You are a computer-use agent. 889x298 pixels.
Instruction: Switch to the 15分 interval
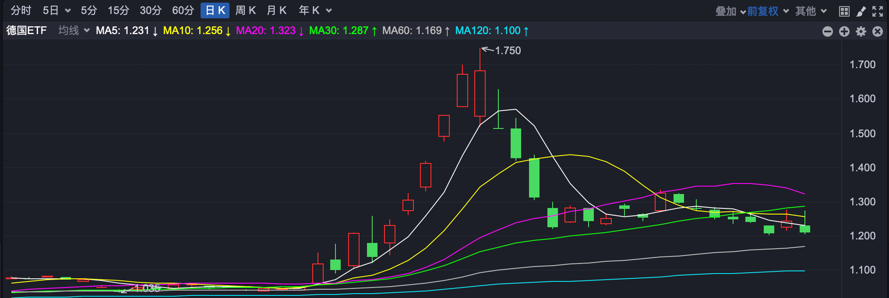click(x=118, y=10)
